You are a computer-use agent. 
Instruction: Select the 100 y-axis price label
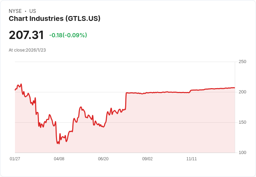242,153
